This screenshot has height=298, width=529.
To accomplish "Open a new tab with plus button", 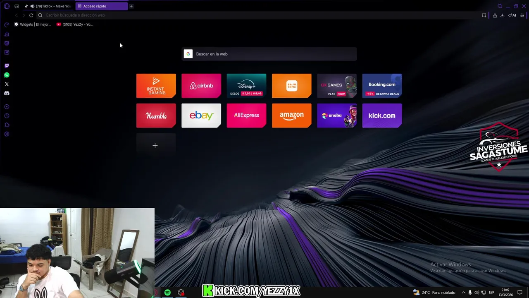I will [x=131, y=6].
